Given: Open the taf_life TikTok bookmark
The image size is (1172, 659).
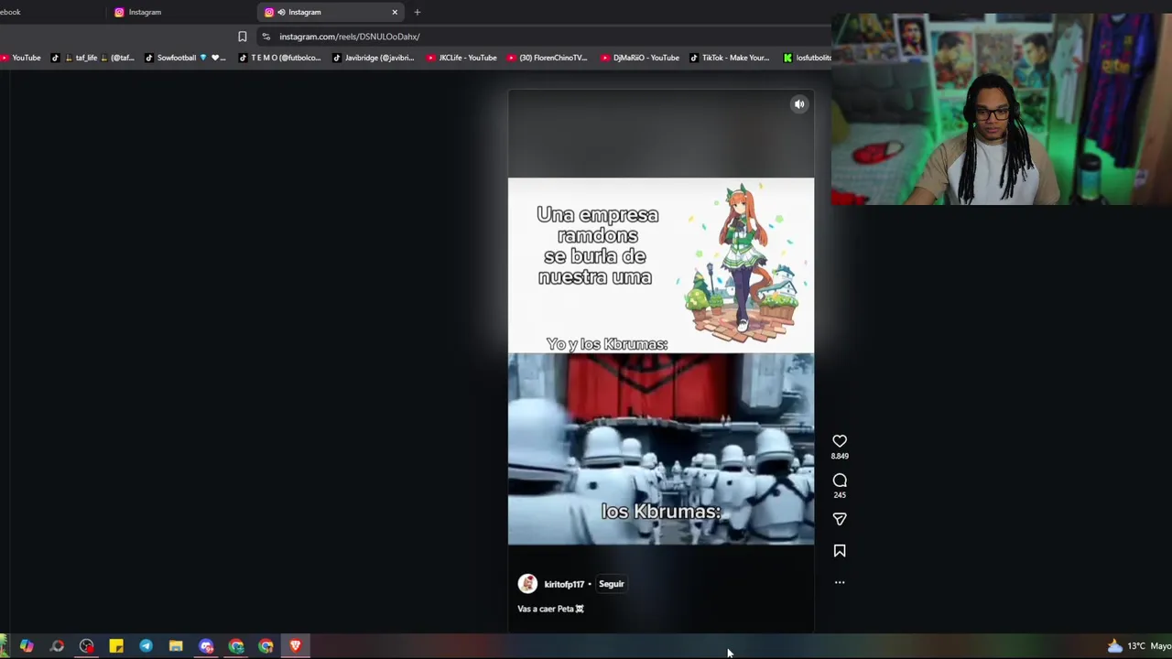Looking at the screenshot, I should (92, 58).
